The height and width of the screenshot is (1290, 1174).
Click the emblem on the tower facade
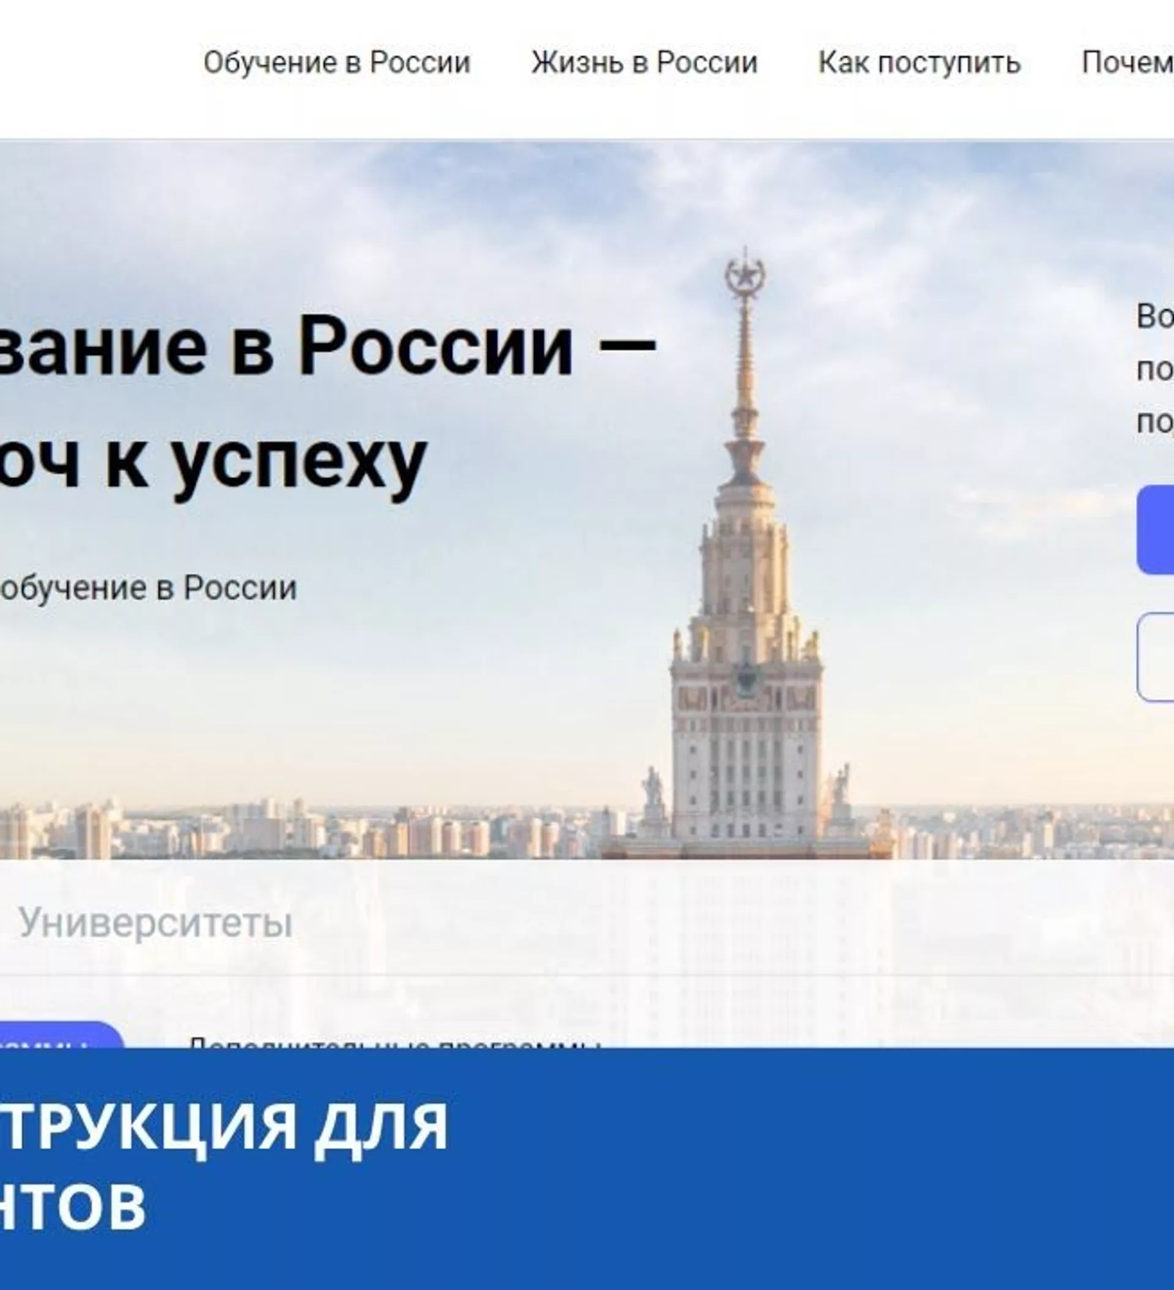[746, 678]
